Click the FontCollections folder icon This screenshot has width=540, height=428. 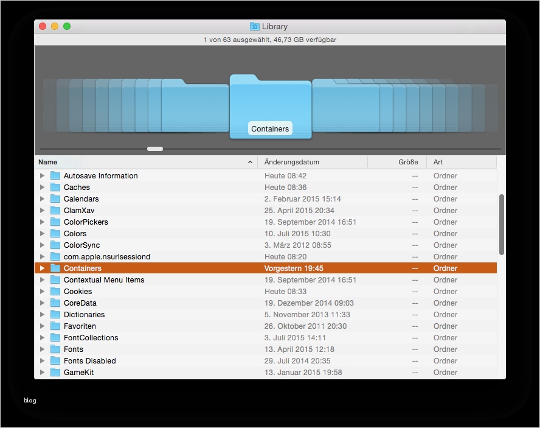55,337
